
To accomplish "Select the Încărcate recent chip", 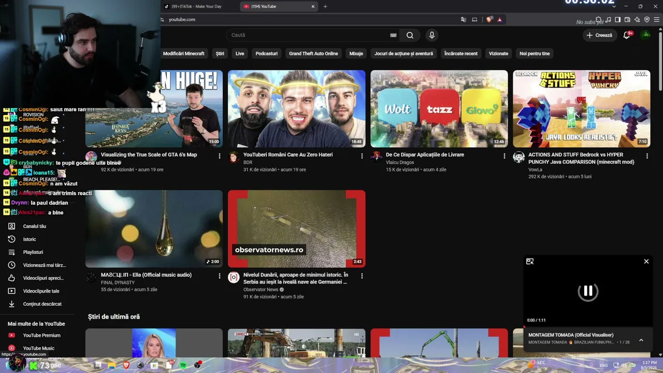I will (461, 53).
